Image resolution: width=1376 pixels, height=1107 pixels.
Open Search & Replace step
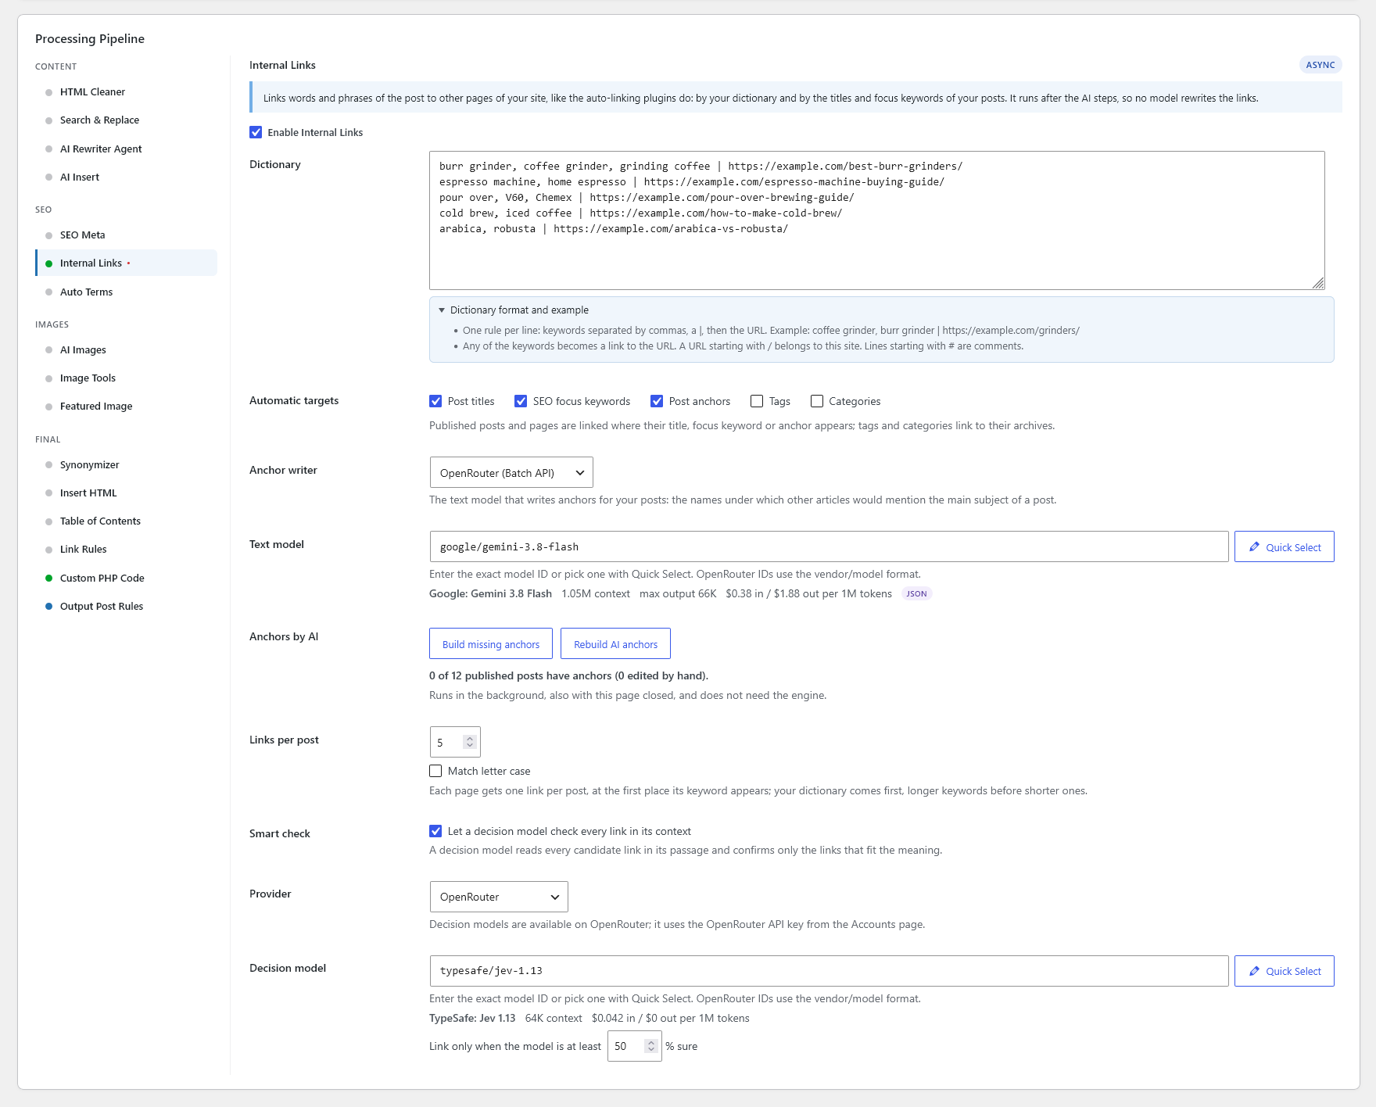coord(99,120)
